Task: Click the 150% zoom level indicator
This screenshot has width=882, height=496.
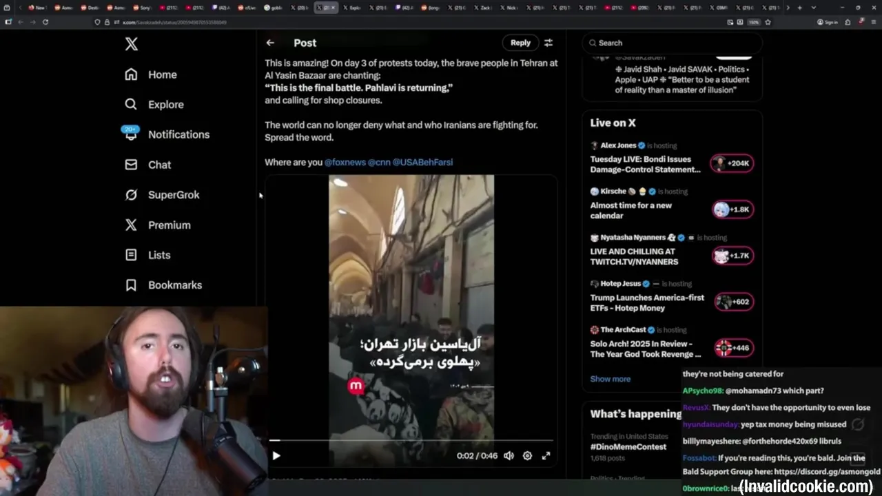Action: pos(754,22)
